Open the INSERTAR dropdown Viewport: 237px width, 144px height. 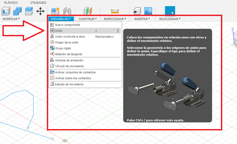click(x=142, y=19)
